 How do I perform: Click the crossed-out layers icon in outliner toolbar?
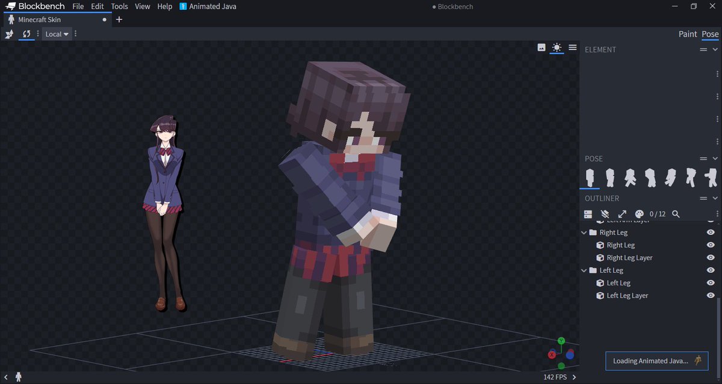coord(605,214)
